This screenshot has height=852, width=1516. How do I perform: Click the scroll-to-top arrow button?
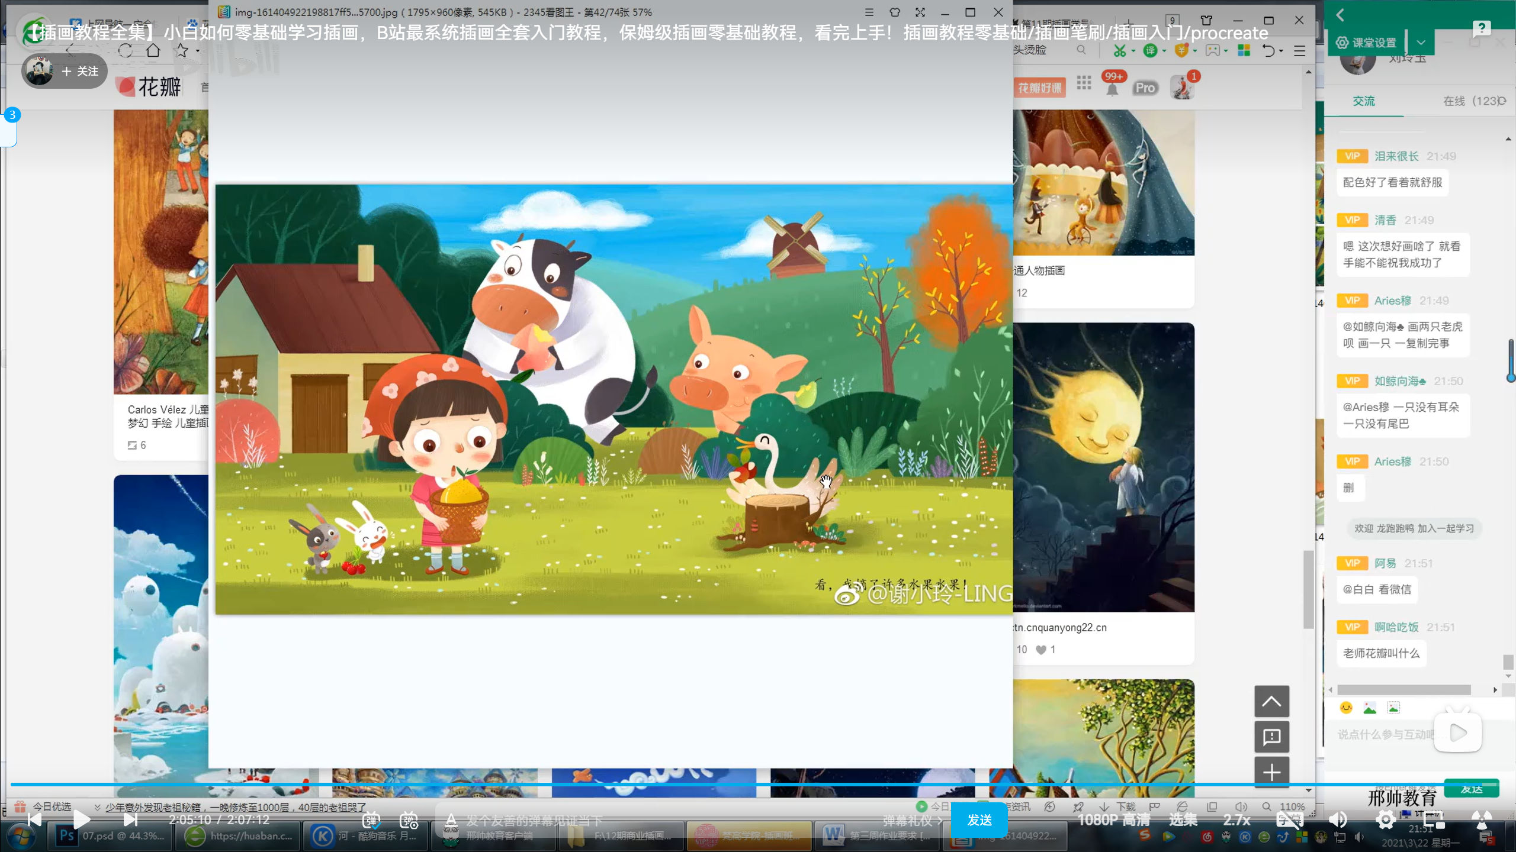(1271, 702)
